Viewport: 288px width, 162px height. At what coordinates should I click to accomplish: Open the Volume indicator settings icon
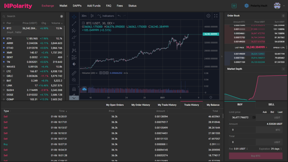(104, 73)
